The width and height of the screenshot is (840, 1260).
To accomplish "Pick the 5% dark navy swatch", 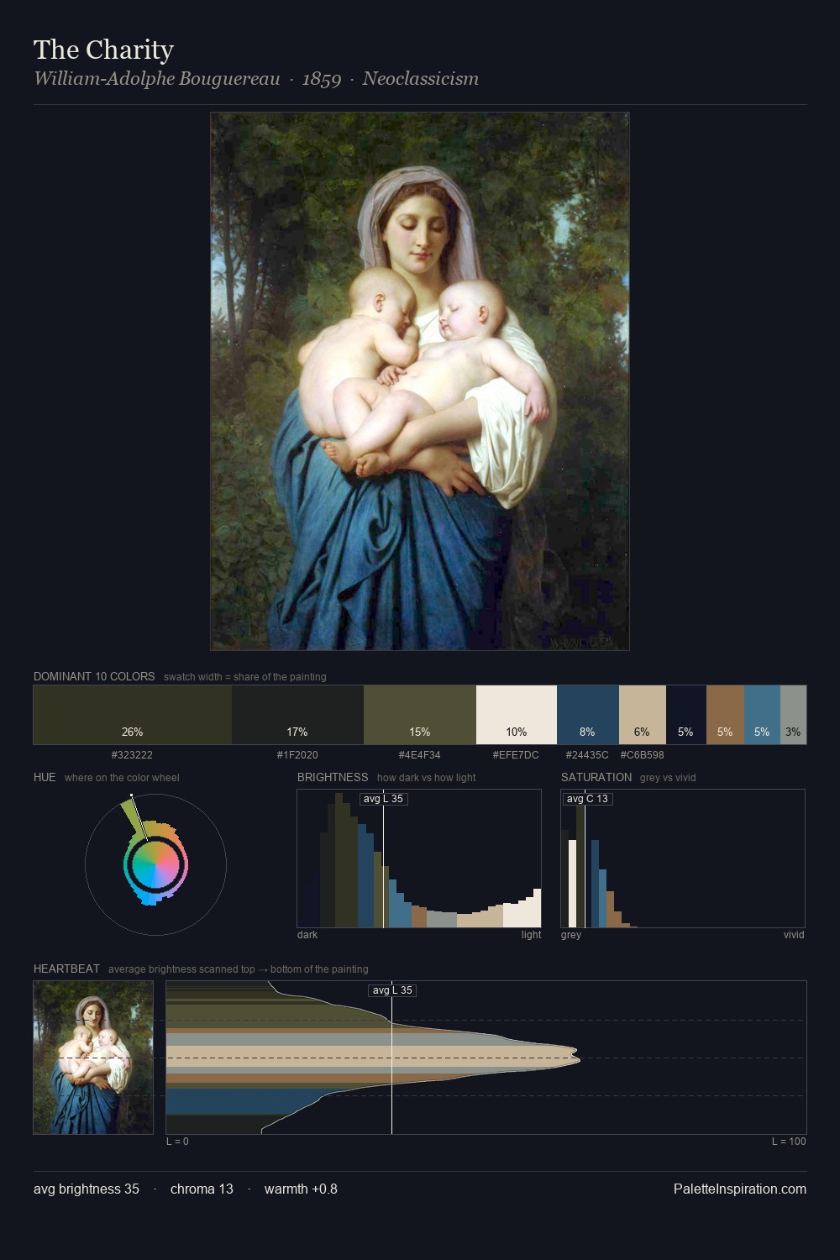I will pos(686,715).
